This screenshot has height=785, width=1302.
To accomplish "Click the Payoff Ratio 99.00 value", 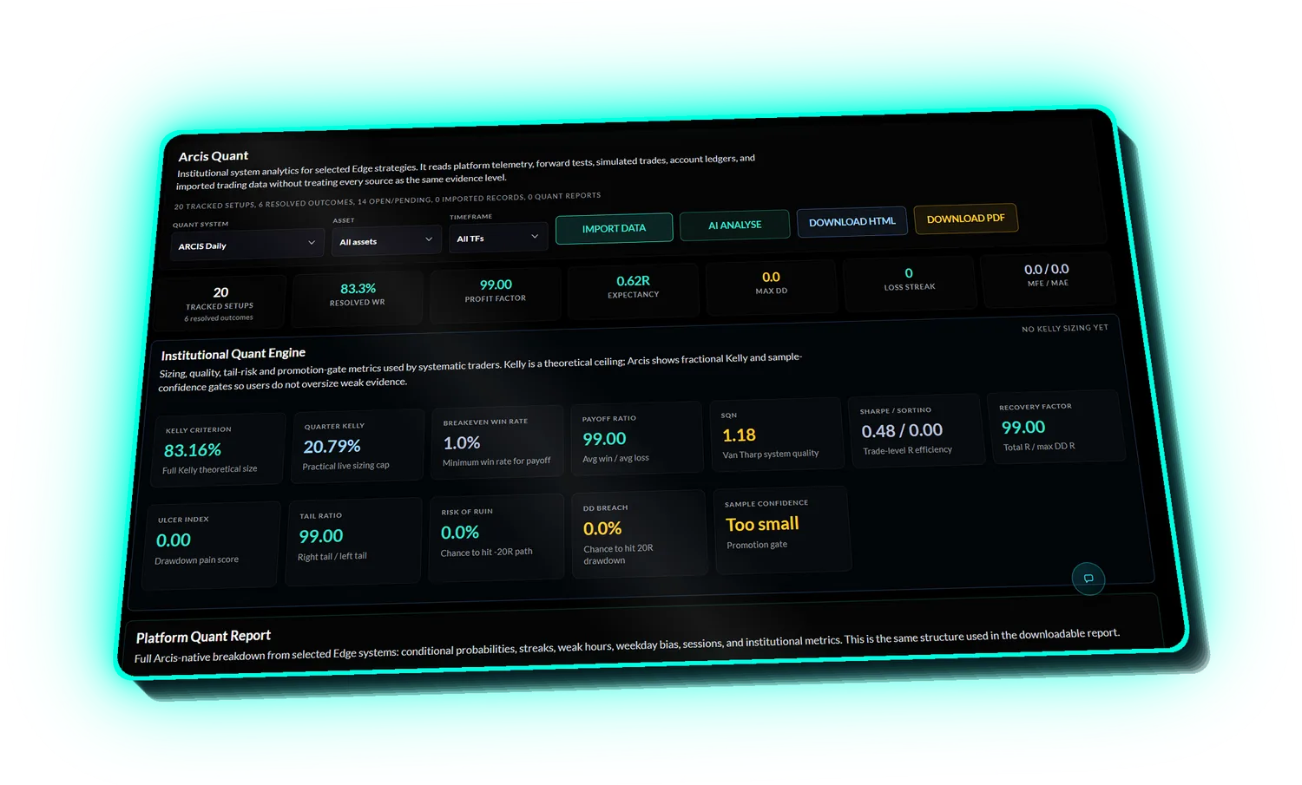I will pos(604,439).
